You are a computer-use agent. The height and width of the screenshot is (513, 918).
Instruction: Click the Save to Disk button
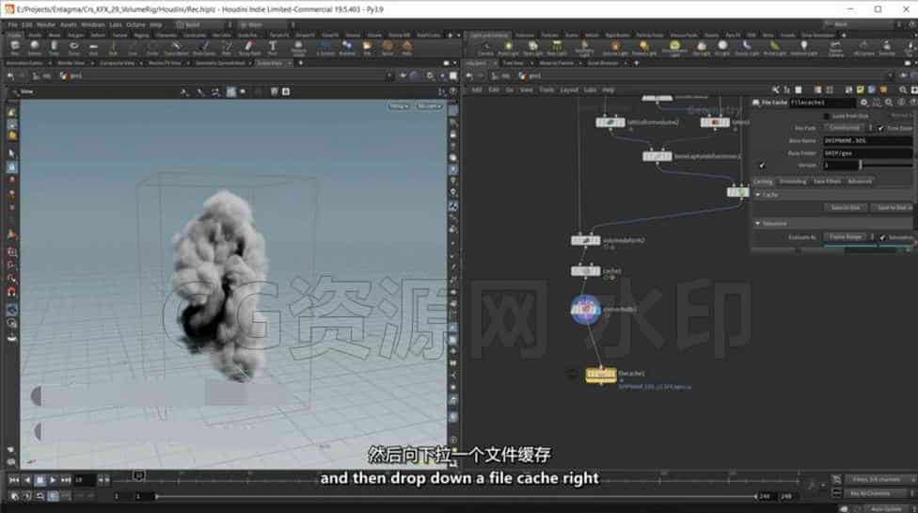[x=846, y=207]
